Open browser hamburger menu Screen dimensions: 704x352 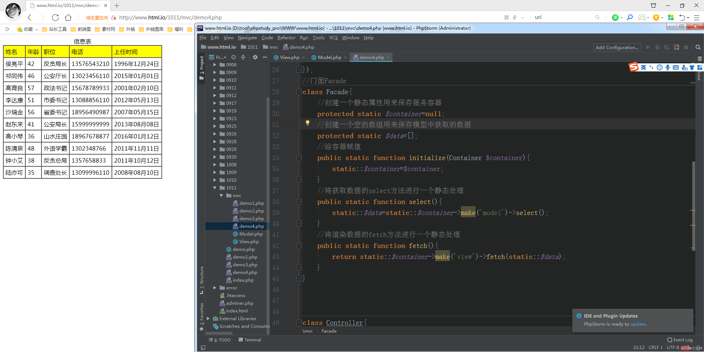pyautogui.click(x=697, y=17)
